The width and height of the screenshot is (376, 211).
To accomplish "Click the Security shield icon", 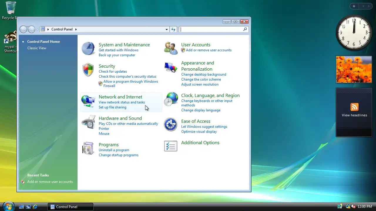I will pyautogui.click(x=88, y=70).
